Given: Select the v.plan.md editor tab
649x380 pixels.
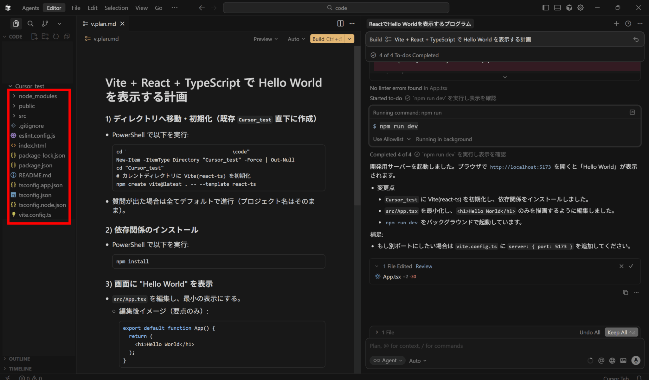Looking at the screenshot, I should coord(103,24).
